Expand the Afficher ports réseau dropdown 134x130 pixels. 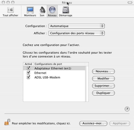tap(76, 33)
